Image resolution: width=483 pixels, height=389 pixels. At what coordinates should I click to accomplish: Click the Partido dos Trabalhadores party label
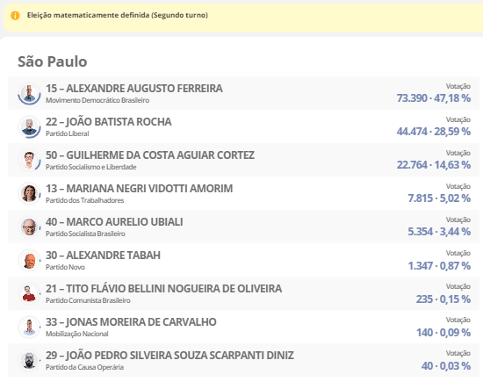84,200
